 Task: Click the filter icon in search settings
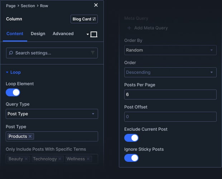tap(93, 53)
